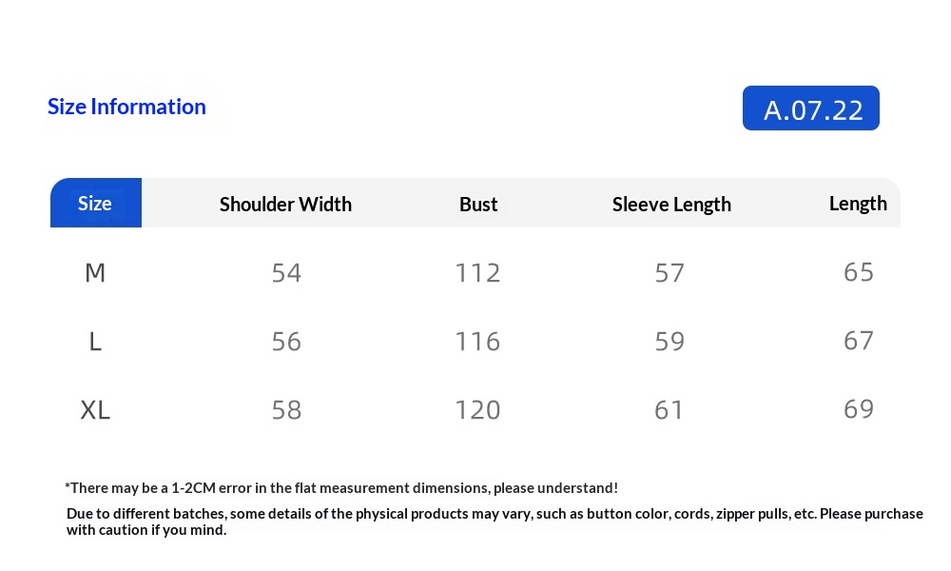The height and width of the screenshot is (571, 951).
Task: Select the Length column header
Action: click(x=858, y=203)
